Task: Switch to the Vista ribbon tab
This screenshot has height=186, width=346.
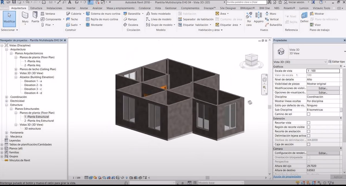Action: pyautogui.click(x=158, y=8)
